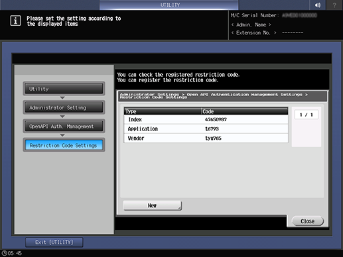Viewport: 343px width, 257px height.
Task: Click the information icon beside the message
Action: pos(15,21)
